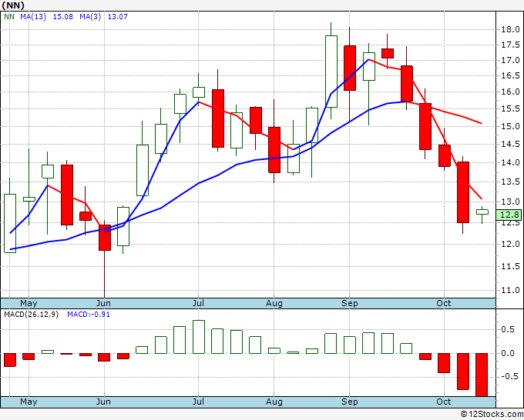This screenshot has height=420, width=524.
Task: Click the 11.0 price axis label
Action: 510,290
